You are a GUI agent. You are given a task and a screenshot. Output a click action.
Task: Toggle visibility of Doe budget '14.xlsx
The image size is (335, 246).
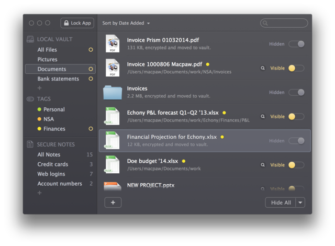pyautogui.click(x=297, y=165)
